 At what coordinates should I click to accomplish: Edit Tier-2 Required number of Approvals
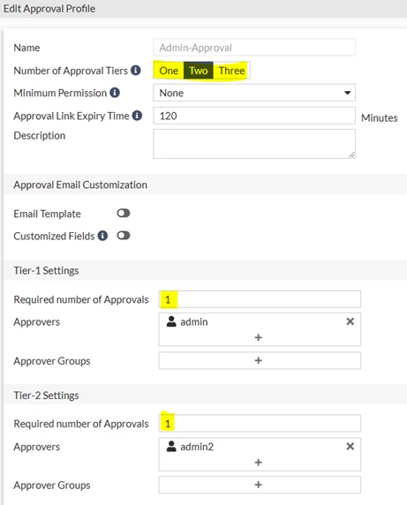coord(260,423)
